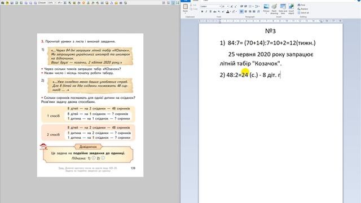Screen dimensions: 361x203
Task: Click the Paste clipboard icon in WordPad
Action: [186, 6]
